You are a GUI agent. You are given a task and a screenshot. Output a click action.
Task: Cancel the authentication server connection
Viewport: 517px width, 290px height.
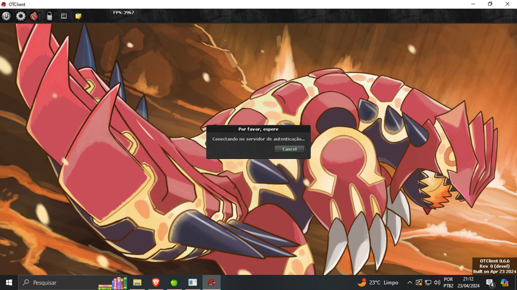pyautogui.click(x=290, y=149)
